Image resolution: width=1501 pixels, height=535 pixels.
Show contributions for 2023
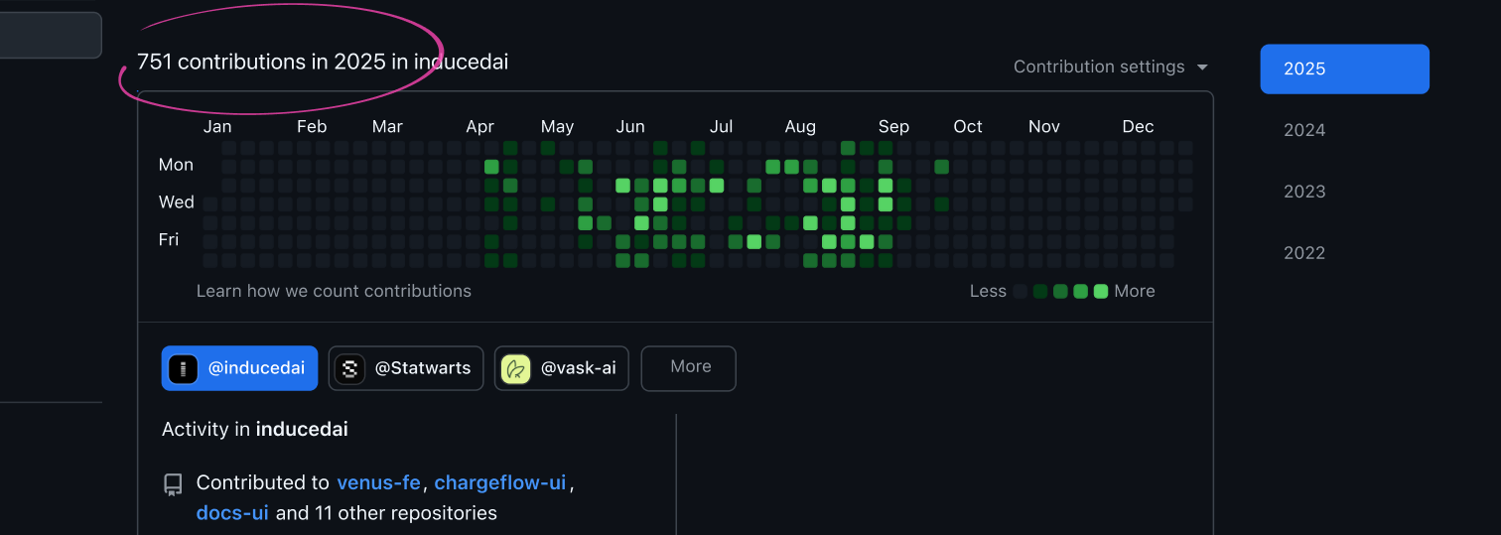pyautogui.click(x=1304, y=192)
